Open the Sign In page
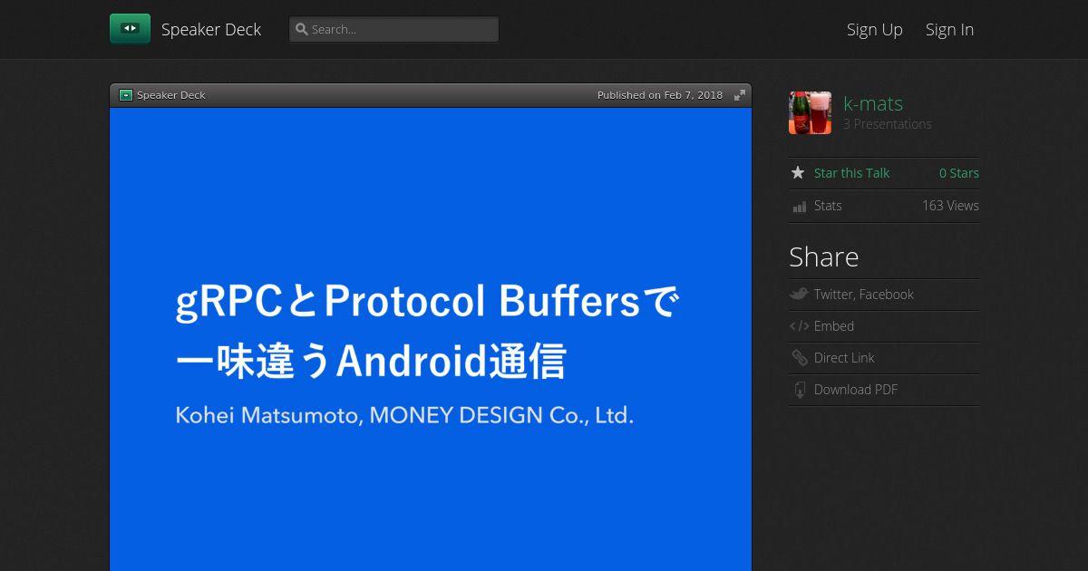 point(949,29)
